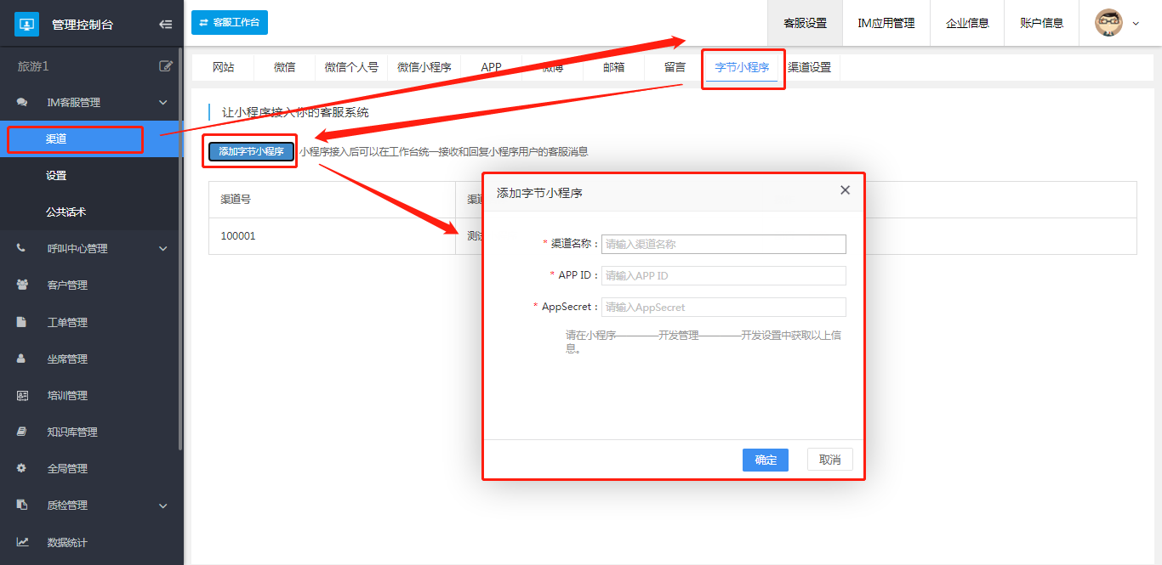Click the 渠道号 column header
This screenshot has width=1162, height=565.
[x=236, y=200]
